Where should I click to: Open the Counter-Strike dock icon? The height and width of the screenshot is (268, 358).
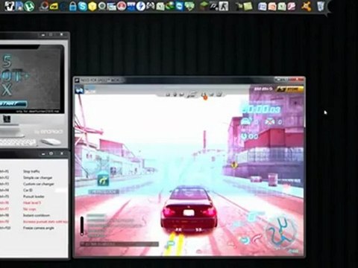click(224, 6)
